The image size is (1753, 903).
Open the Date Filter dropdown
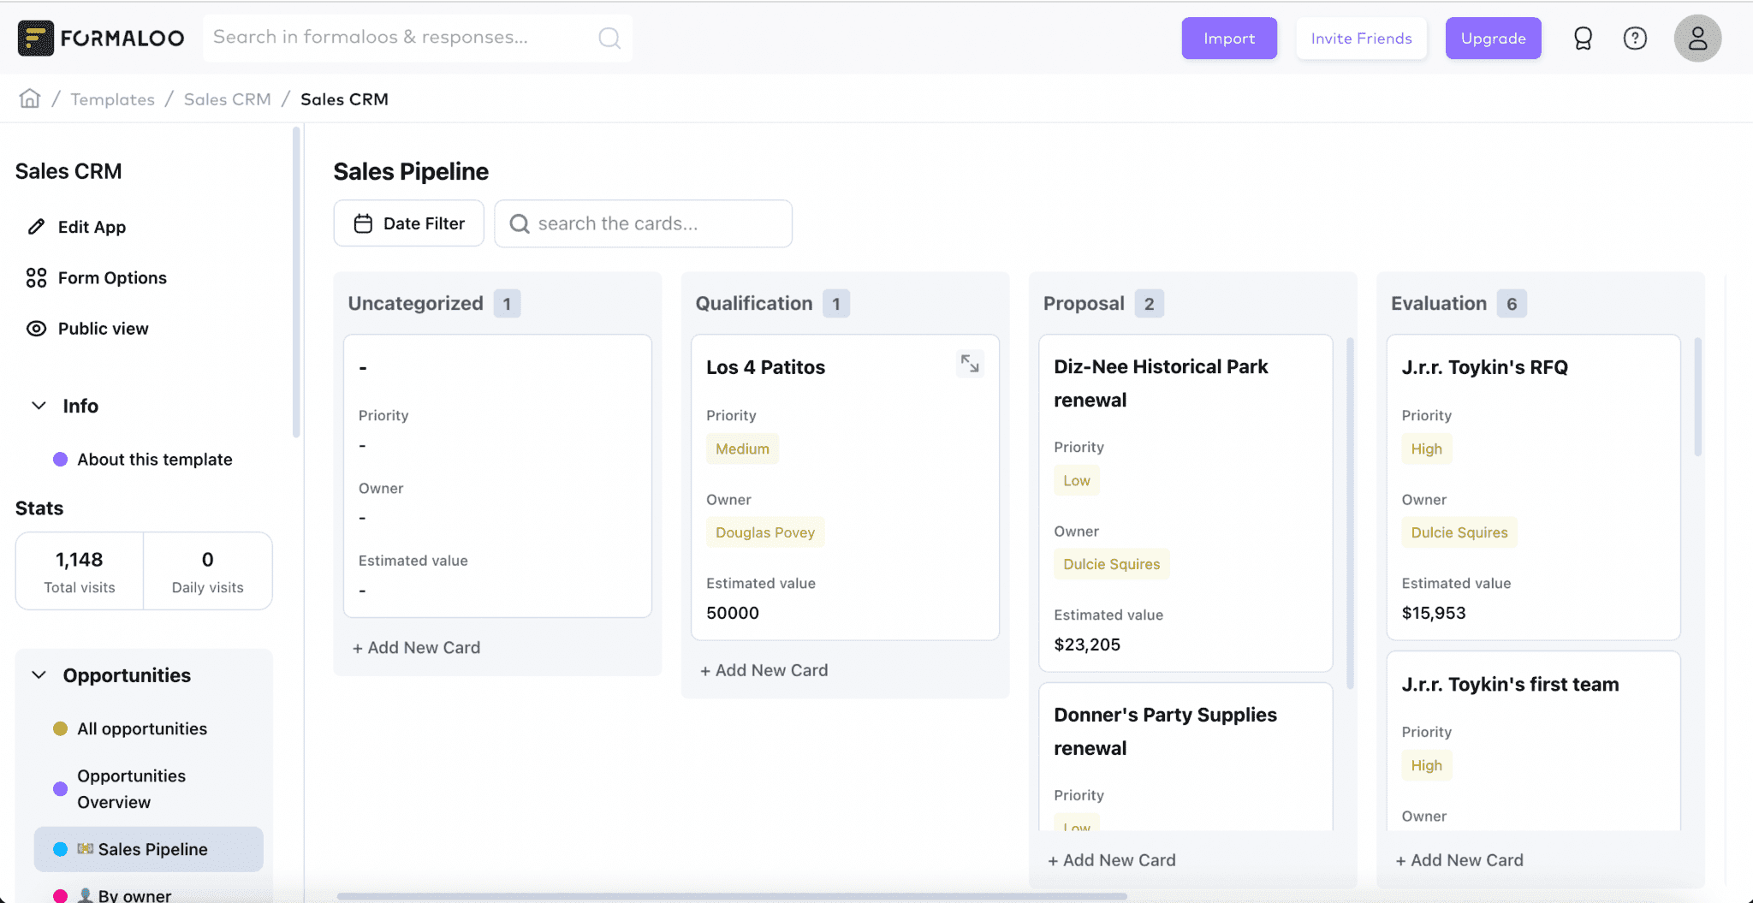pyautogui.click(x=408, y=223)
